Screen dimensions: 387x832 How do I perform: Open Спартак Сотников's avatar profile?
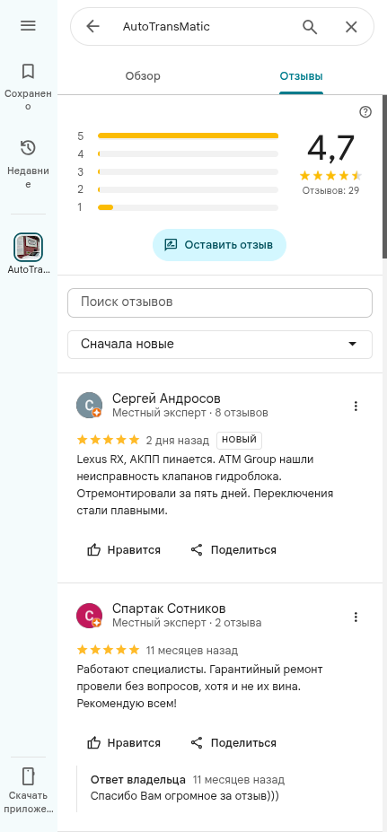pyautogui.click(x=89, y=616)
